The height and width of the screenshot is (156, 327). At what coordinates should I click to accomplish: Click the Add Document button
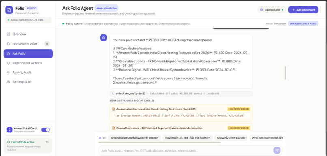pos(303,10)
